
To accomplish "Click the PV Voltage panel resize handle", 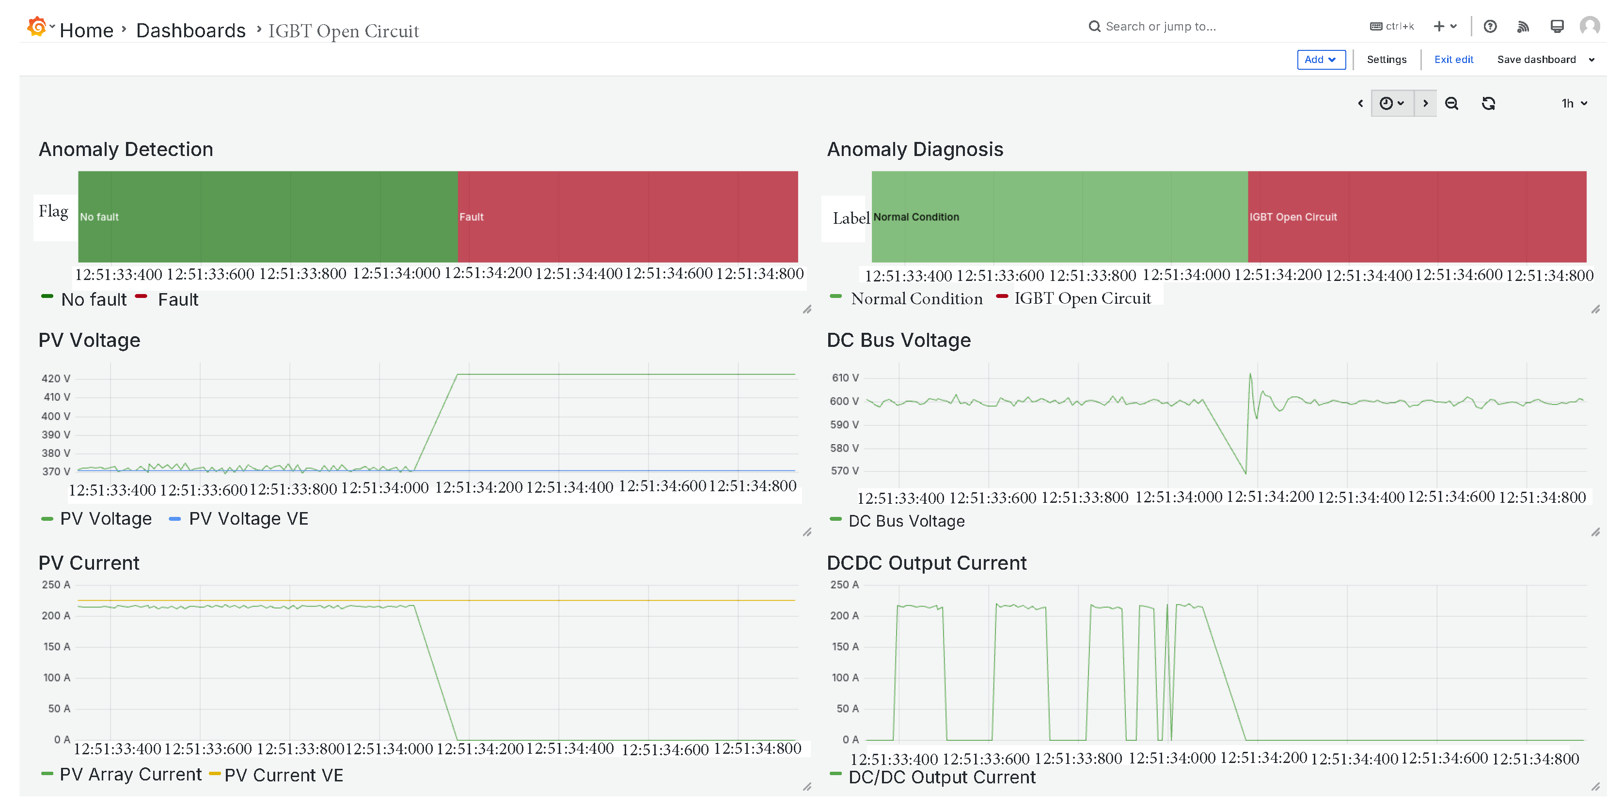I will (807, 532).
